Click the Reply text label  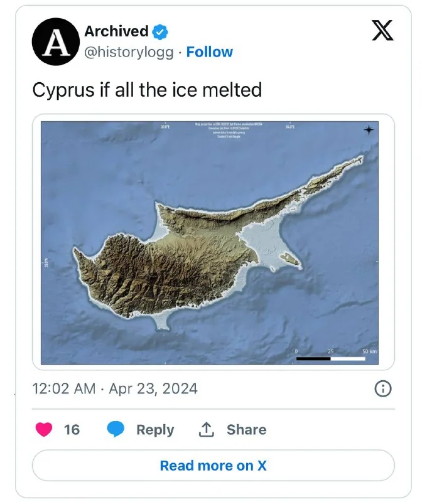(x=155, y=430)
